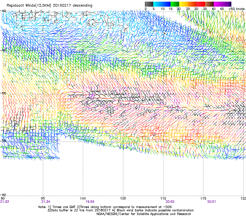Click the '-45' latitude label
The height and width of the screenshot is (216, 246).
pyautogui.click(x=3, y=50)
